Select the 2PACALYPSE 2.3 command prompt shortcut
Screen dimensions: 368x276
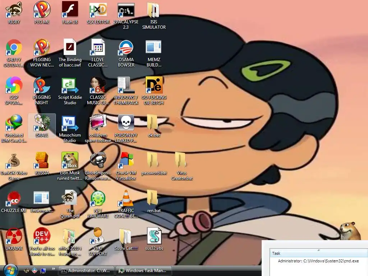[126, 10]
